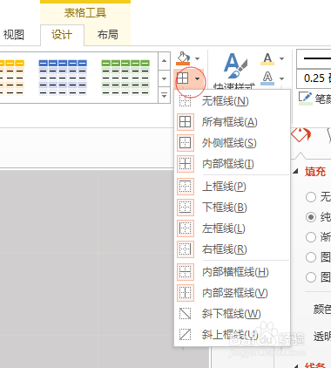Open the text outline dropdown arrow
Screen dimensions: 331x368
click(281, 78)
